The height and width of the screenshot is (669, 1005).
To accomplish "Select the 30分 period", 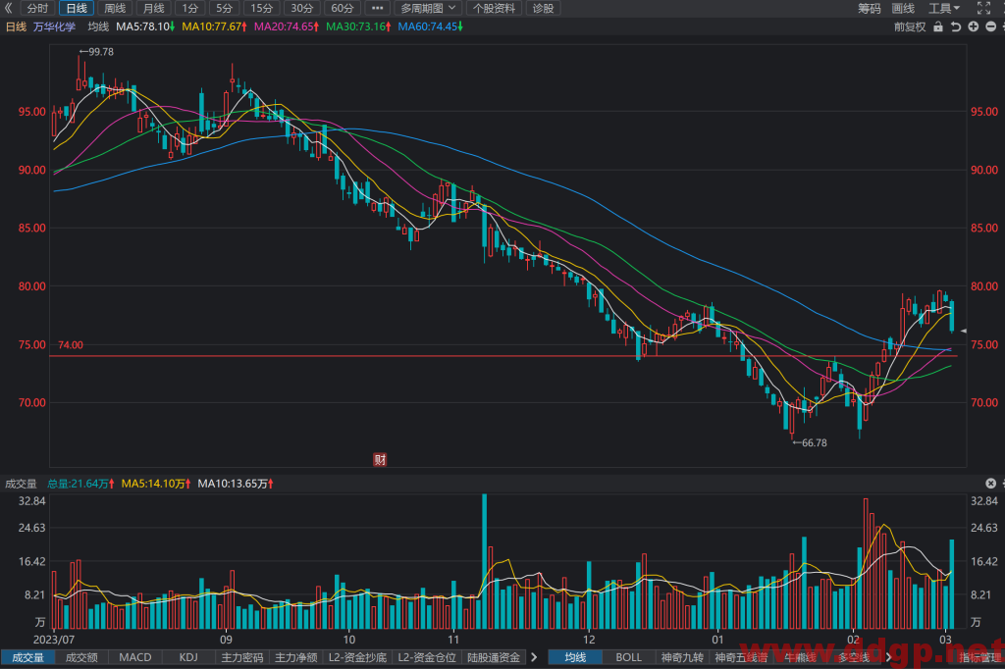I will click(302, 8).
